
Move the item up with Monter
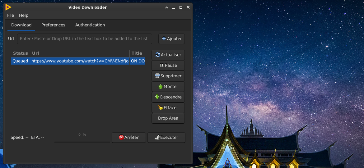(168, 87)
